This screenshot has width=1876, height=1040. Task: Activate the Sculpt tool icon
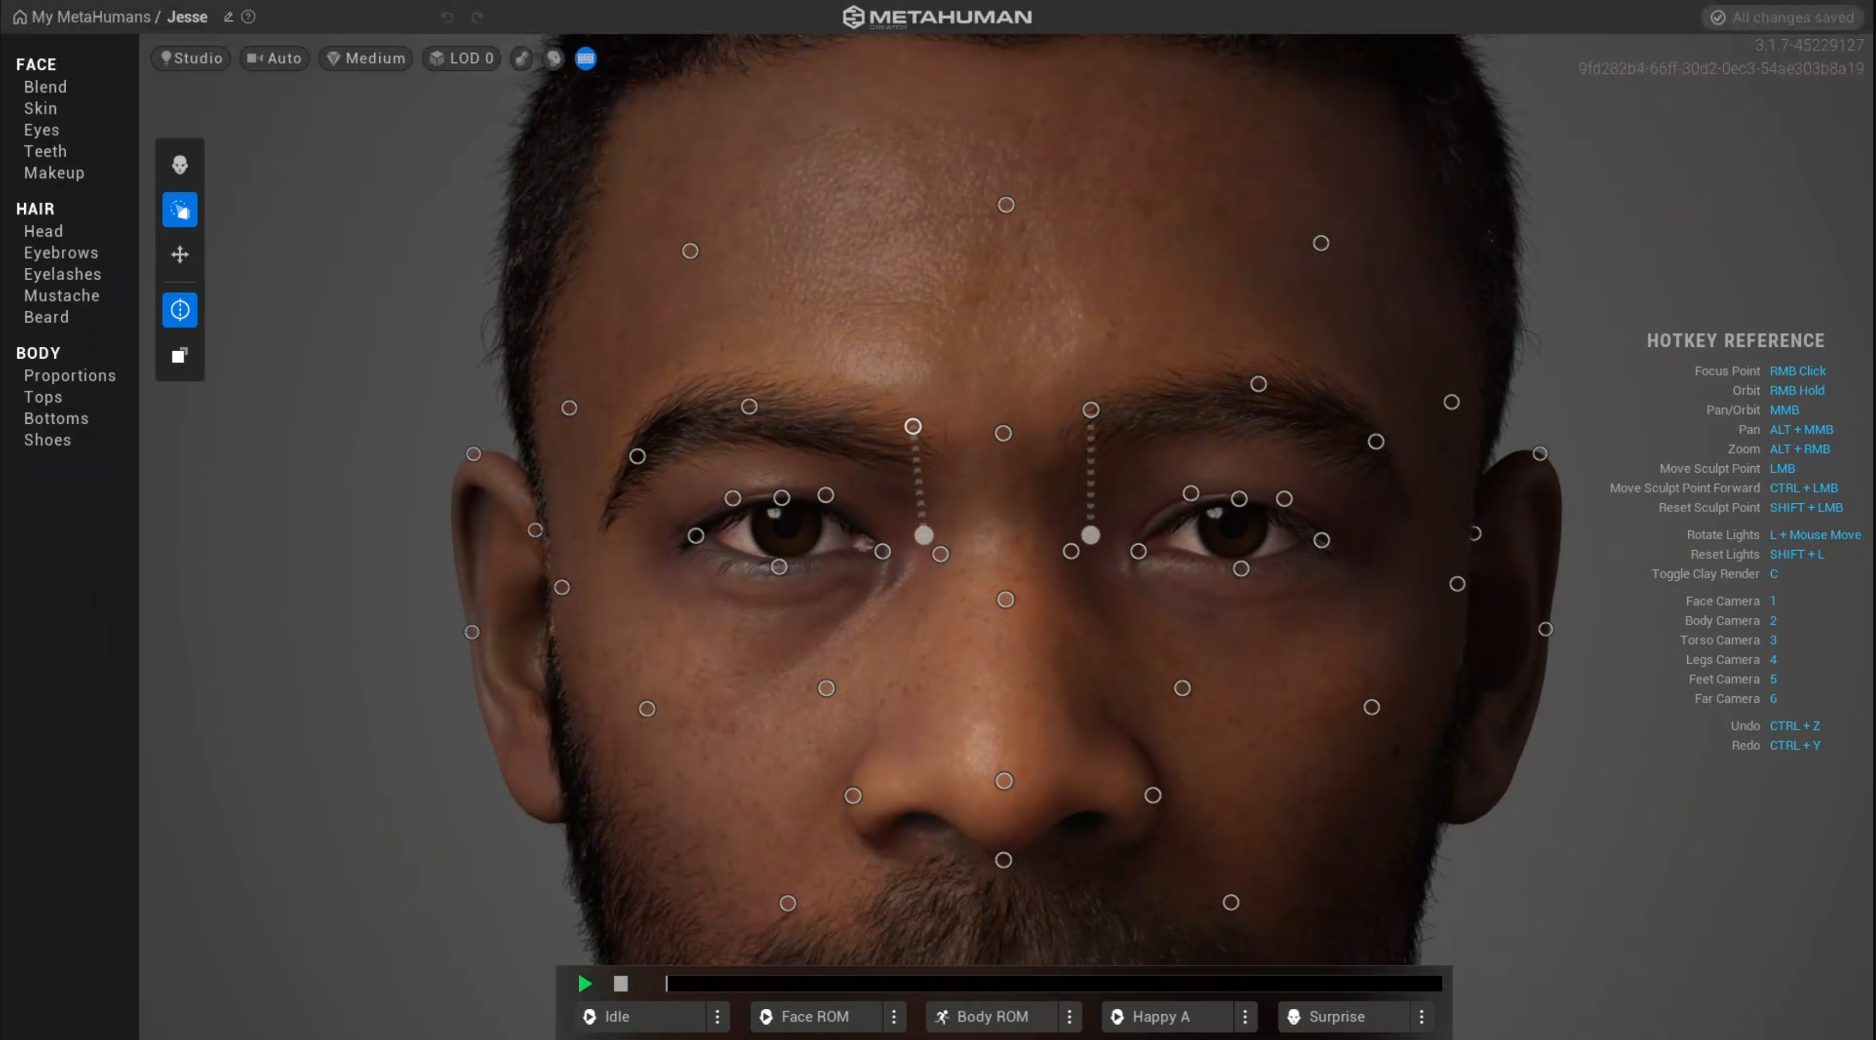pyautogui.click(x=180, y=210)
